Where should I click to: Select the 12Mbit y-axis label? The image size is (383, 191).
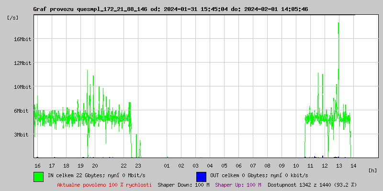click(x=23, y=63)
